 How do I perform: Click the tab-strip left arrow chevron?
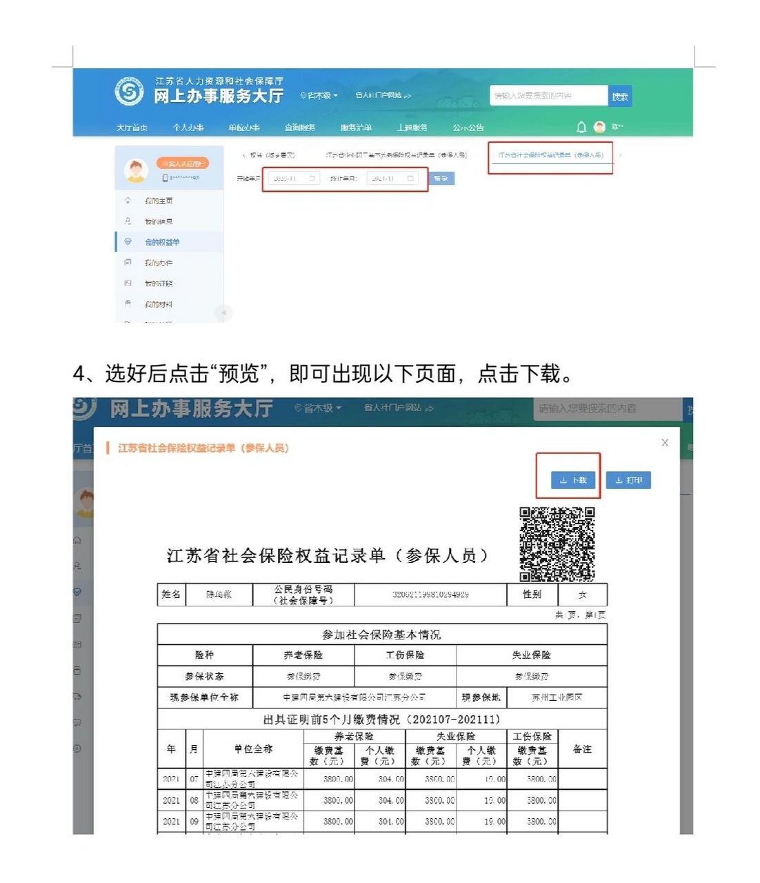(244, 156)
